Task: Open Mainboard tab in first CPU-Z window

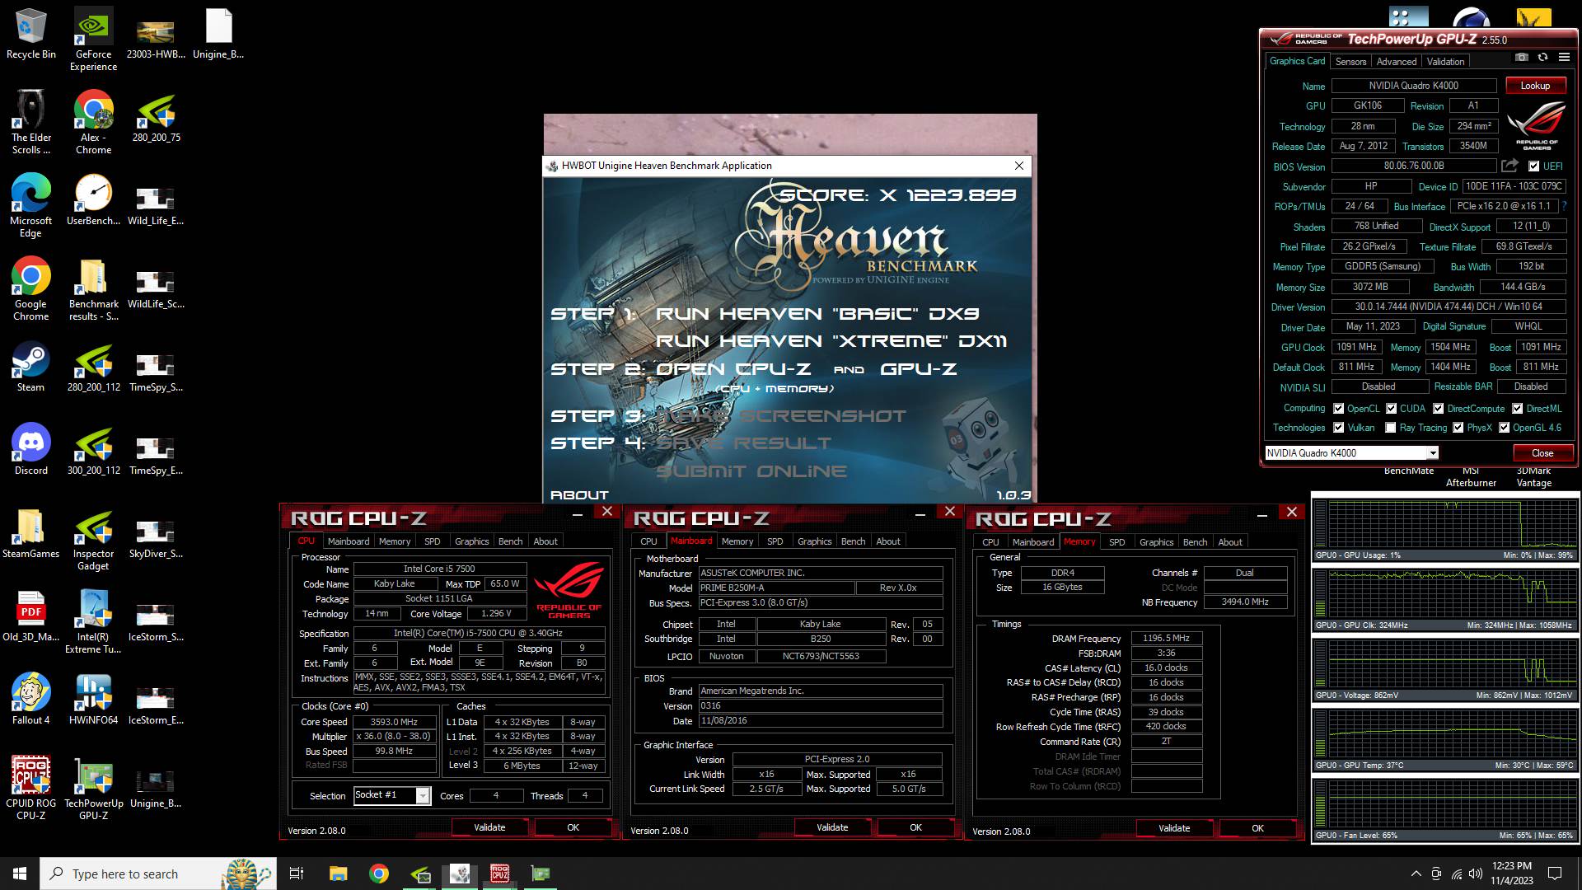Action: 348,541
